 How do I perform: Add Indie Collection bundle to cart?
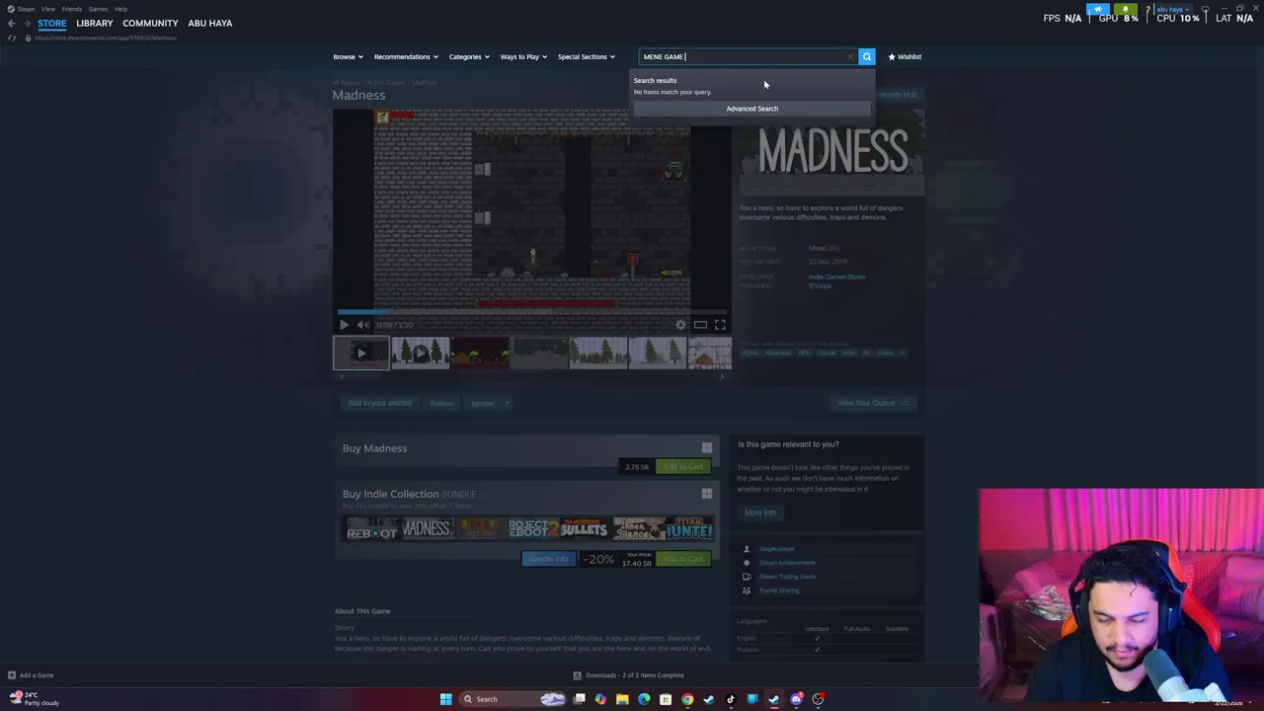pyautogui.click(x=682, y=559)
